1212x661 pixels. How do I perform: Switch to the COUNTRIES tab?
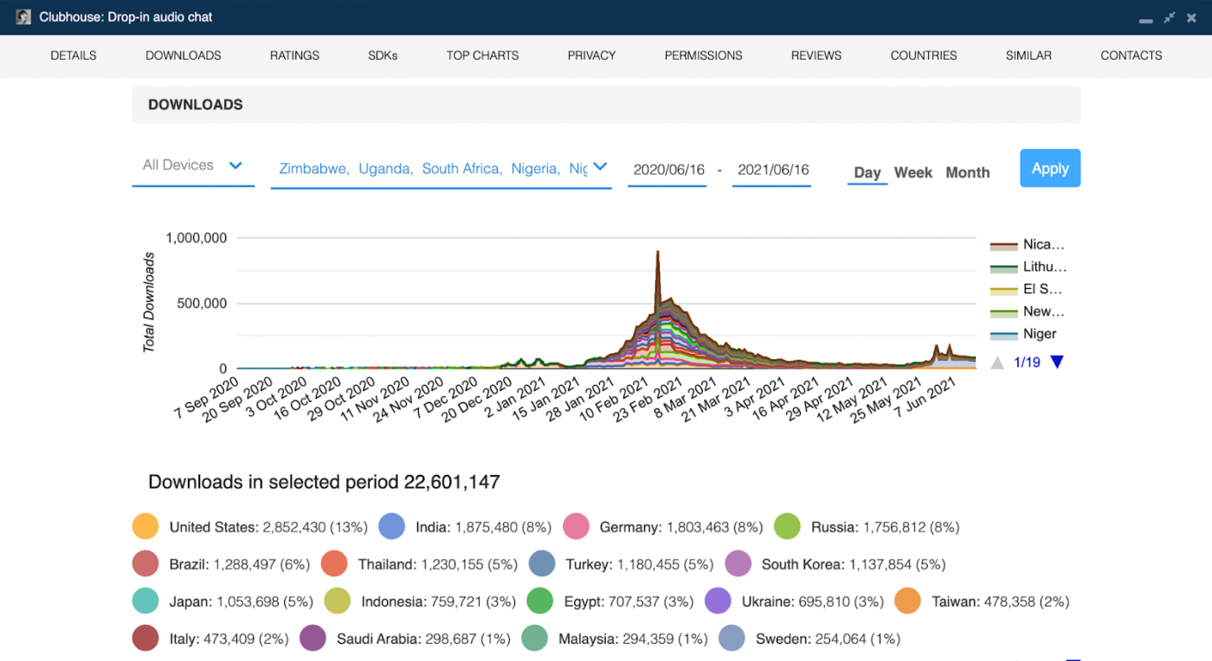point(924,55)
